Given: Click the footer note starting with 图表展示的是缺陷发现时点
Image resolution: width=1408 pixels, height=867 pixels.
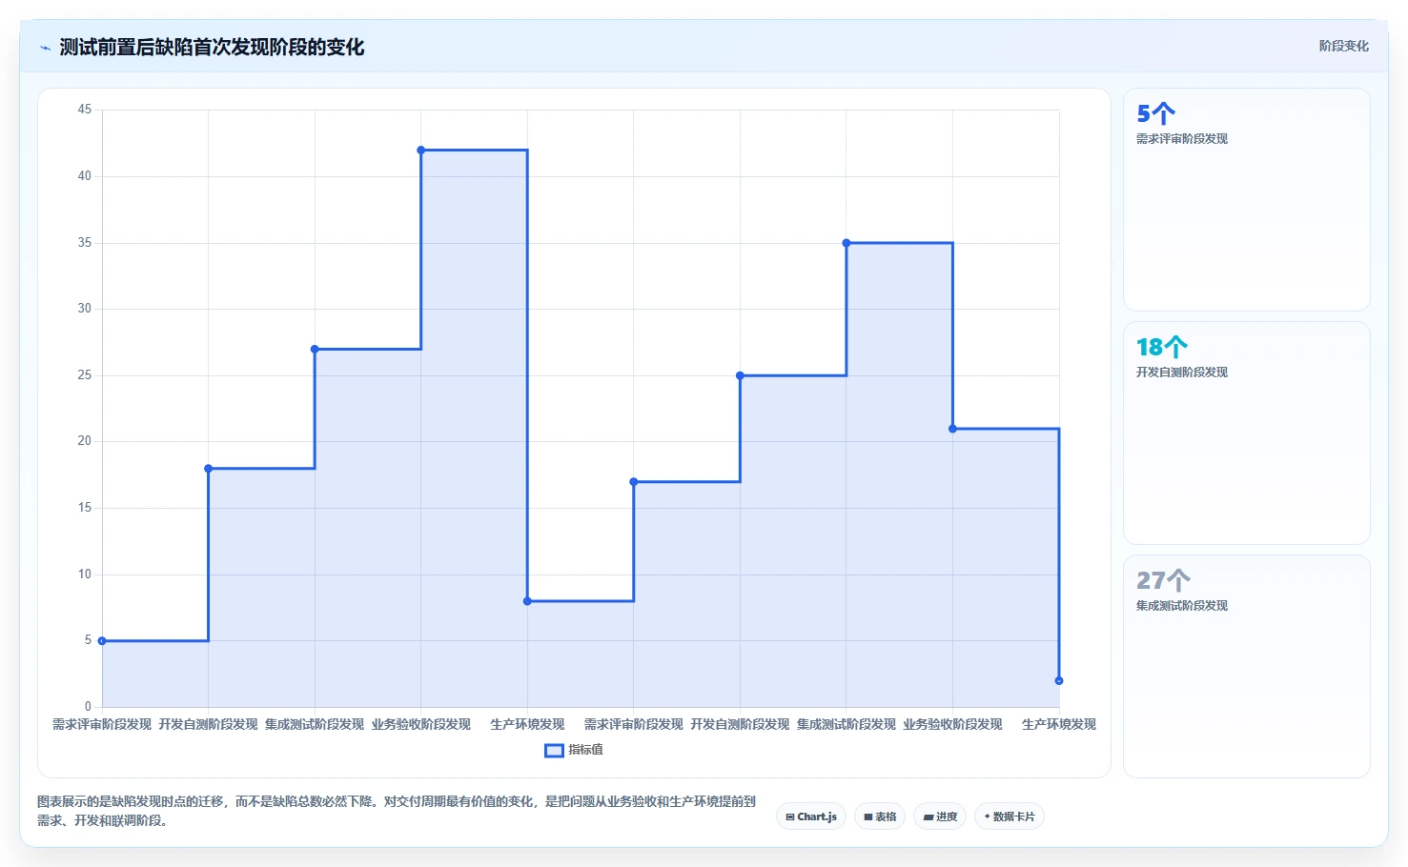Looking at the screenshot, I should click(x=397, y=811).
